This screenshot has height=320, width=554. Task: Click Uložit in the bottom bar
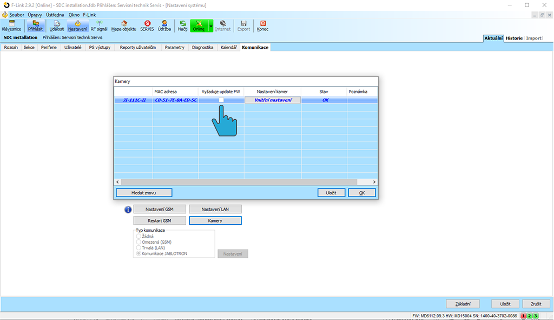pos(505,304)
